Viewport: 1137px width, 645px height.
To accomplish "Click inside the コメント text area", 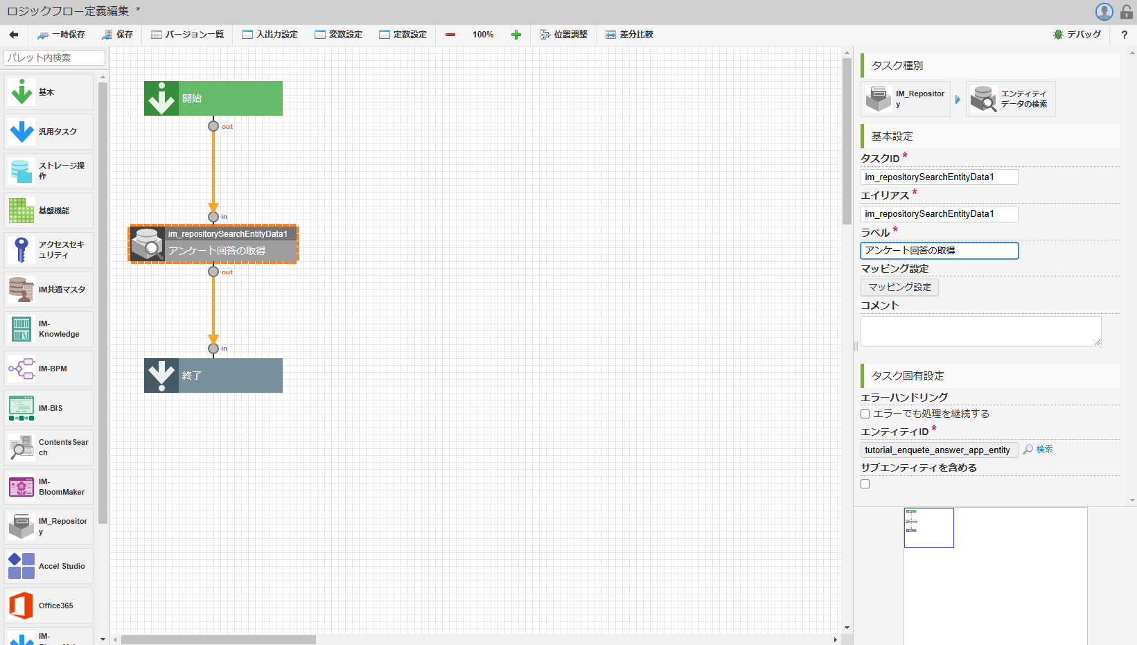I will pos(980,330).
